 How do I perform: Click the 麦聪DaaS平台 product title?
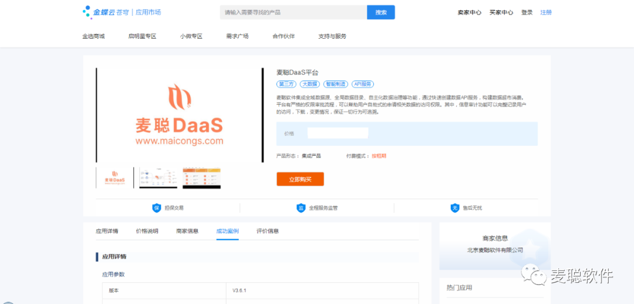coord(297,73)
